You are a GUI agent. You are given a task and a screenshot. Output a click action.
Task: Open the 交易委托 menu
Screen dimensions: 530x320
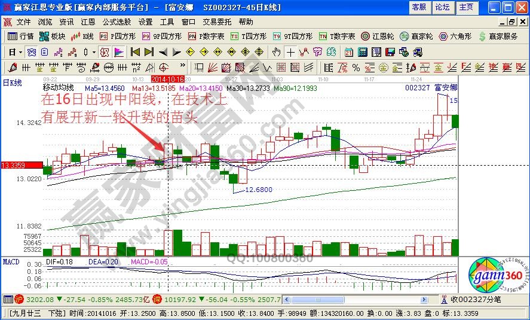(217, 22)
